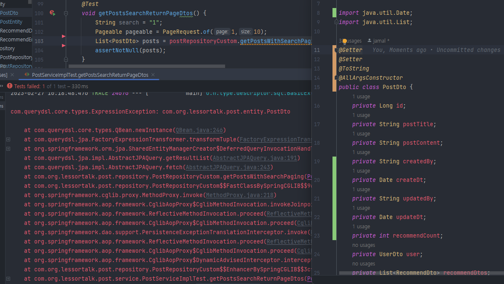Click the 'jamal *' author hint
Image resolution: width=504 pixels, height=284 pixels.
(x=381, y=41)
